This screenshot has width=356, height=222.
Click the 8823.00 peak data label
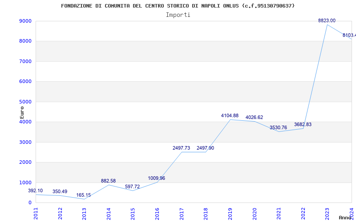click(x=327, y=20)
